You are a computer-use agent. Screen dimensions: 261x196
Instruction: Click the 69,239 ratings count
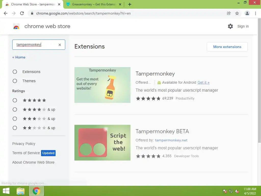168,98
